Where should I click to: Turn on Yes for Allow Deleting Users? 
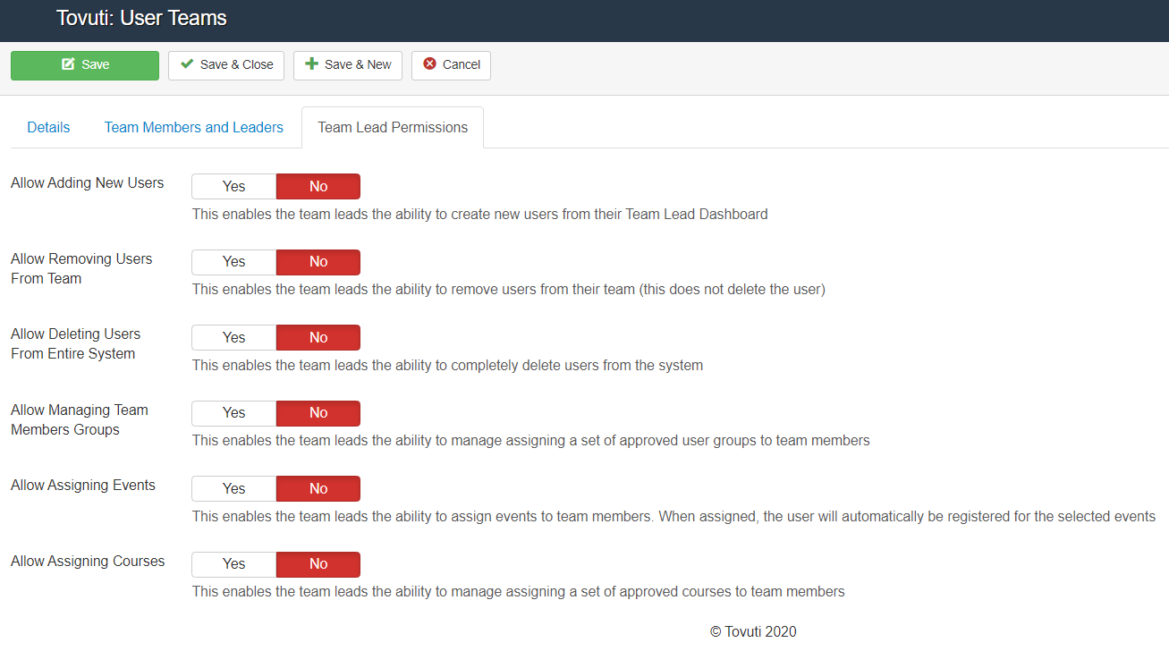click(233, 337)
